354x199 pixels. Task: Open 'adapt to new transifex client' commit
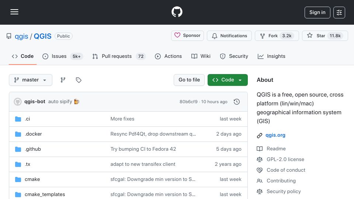pyautogui.click(x=143, y=164)
